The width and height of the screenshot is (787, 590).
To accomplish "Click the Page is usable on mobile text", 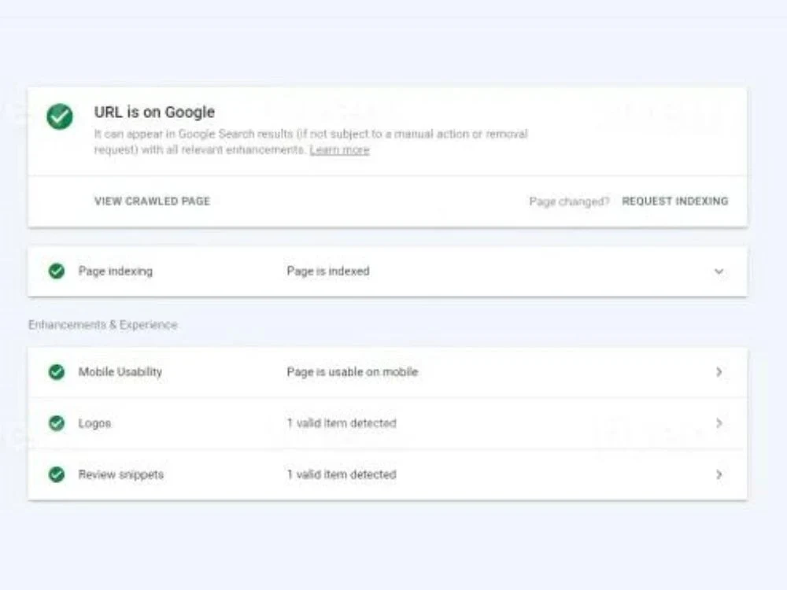I will [x=352, y=372].
